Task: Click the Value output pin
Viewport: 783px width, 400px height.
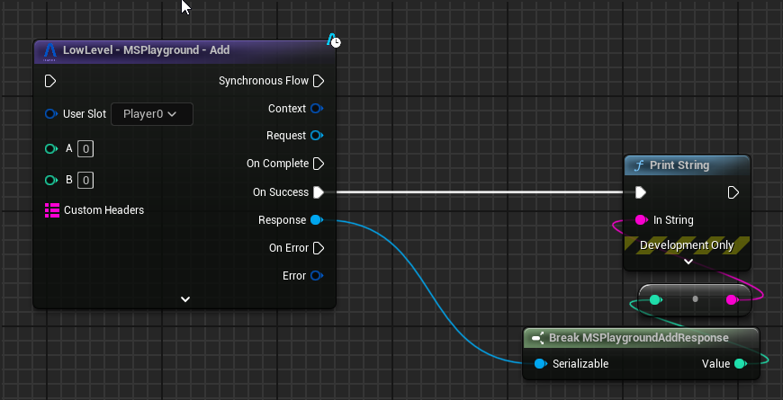Action: tap(740, 364)
